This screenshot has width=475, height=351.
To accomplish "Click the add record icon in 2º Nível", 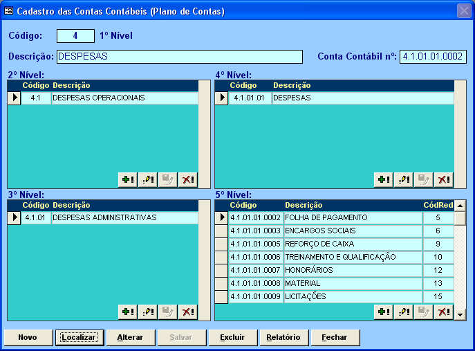I will click(x=128, y=180).
